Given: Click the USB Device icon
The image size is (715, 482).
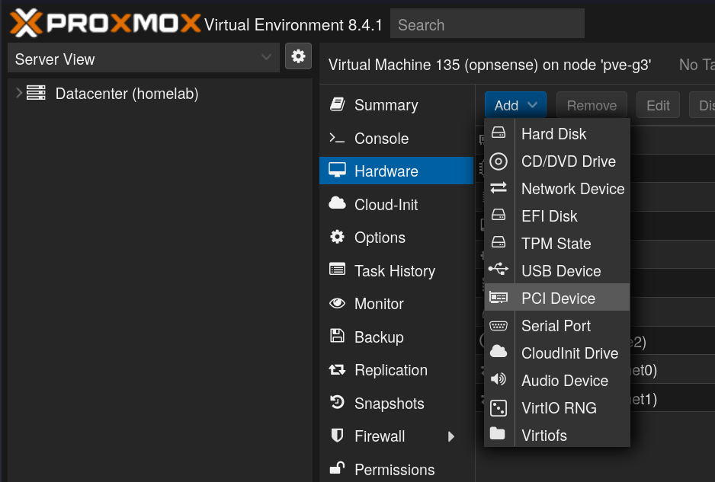Looking at the screenshot, I should [499, 271].
